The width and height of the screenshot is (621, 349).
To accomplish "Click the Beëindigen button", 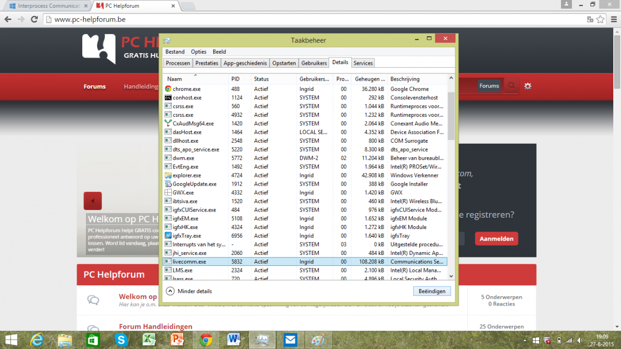I will (432, 291).
